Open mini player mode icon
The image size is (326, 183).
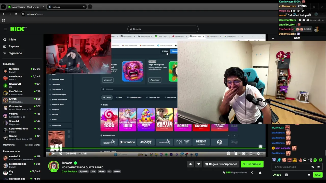tap(228, 154)
